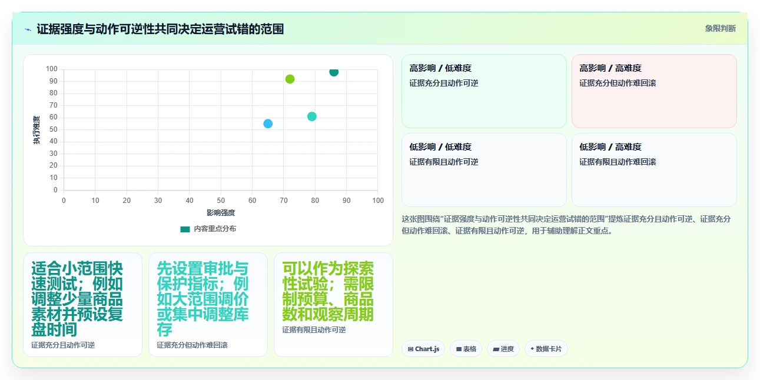Click the description paragraph starting 这张图围绕
This screenshot has height=380, width=760.
[x=566, y=225]
